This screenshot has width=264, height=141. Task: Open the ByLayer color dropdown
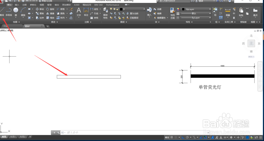click(195, 9)
